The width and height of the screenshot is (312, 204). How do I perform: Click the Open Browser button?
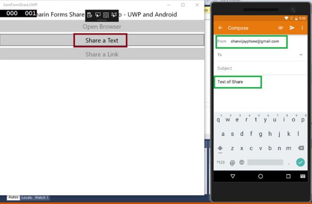pos(102,26)
